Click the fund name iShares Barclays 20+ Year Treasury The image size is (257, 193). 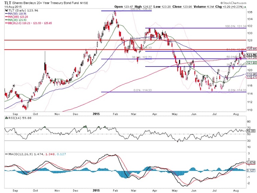pyautogui.click(x=45, y=3)
